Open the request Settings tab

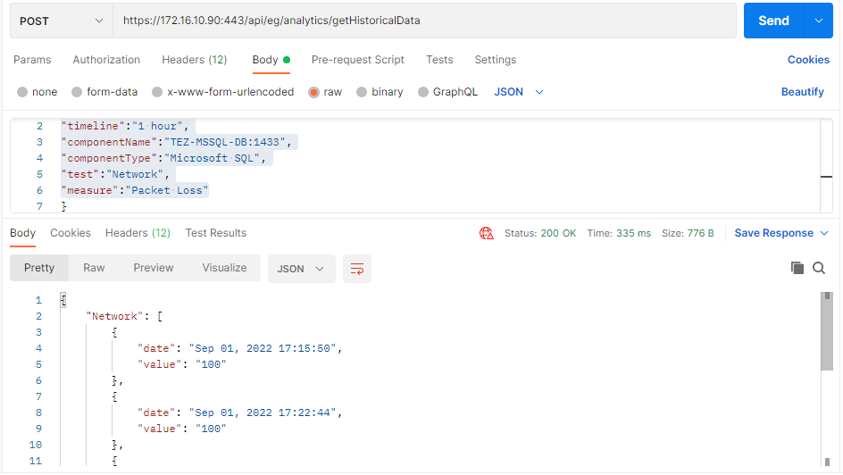(495, 60)
